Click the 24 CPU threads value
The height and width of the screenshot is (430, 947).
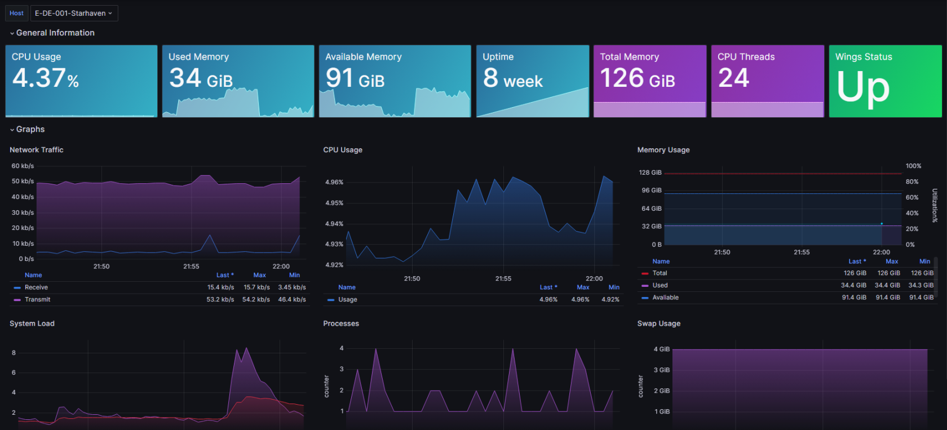(733, 78)
